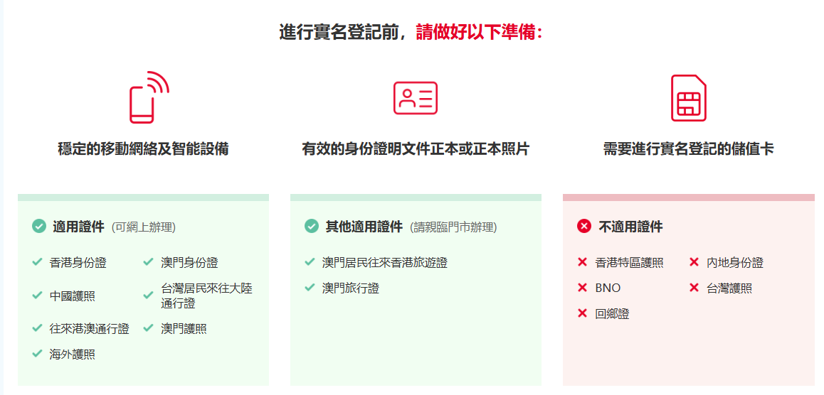Image resolution: width=824 pixels, height=395 pixels.
Task: Click the 回鄉證 entry
Action: coord(612,314)
